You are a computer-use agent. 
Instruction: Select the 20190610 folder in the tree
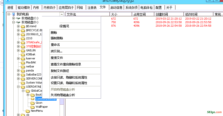[x=34, y=34]
